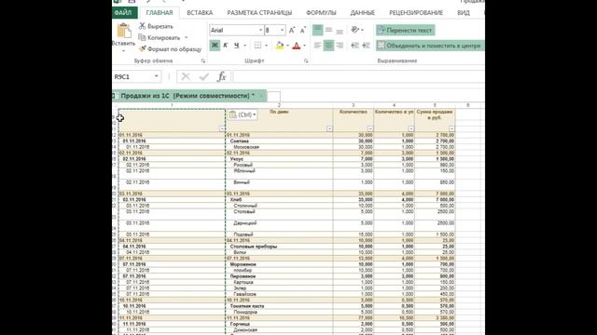Select the Мороженое cell
The width and height of the screenshot is (597, 335).
pos(279,264)
